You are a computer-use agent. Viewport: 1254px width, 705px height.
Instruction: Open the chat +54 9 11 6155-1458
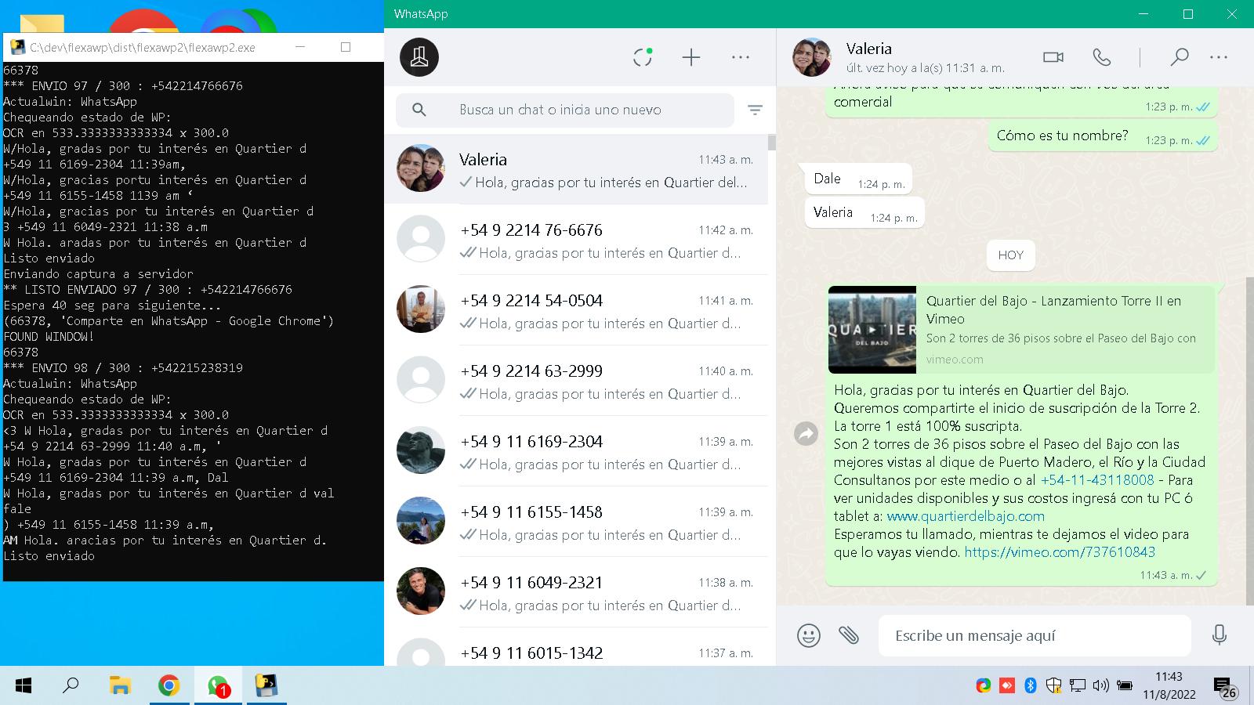[x=576, y=522]
